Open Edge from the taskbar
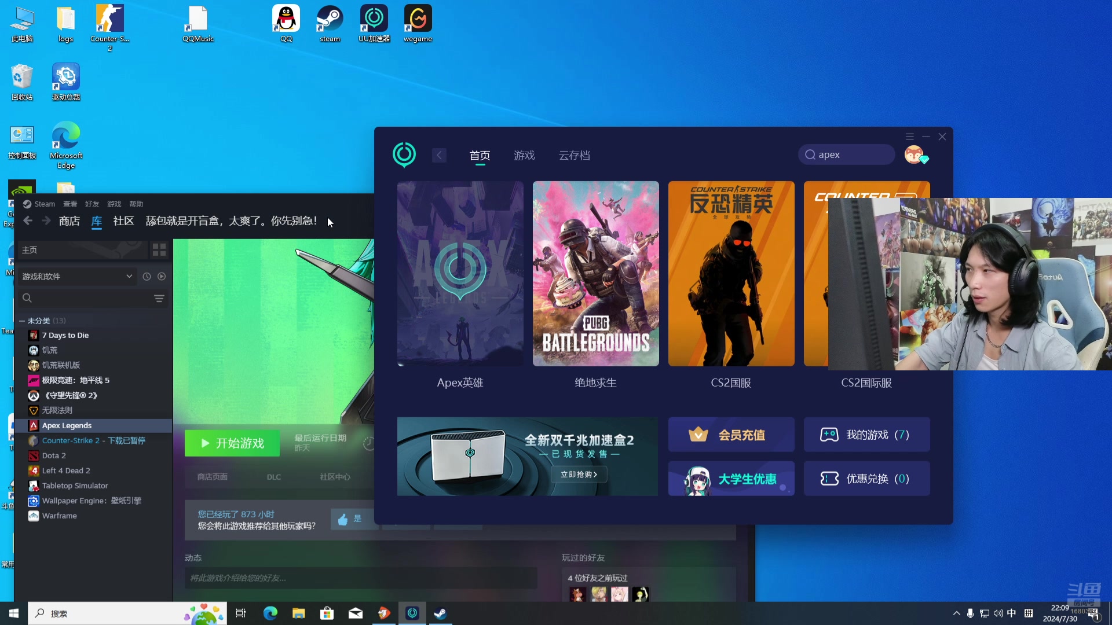The height and width of the screenshot is (625, 1112). pos(270,613)
